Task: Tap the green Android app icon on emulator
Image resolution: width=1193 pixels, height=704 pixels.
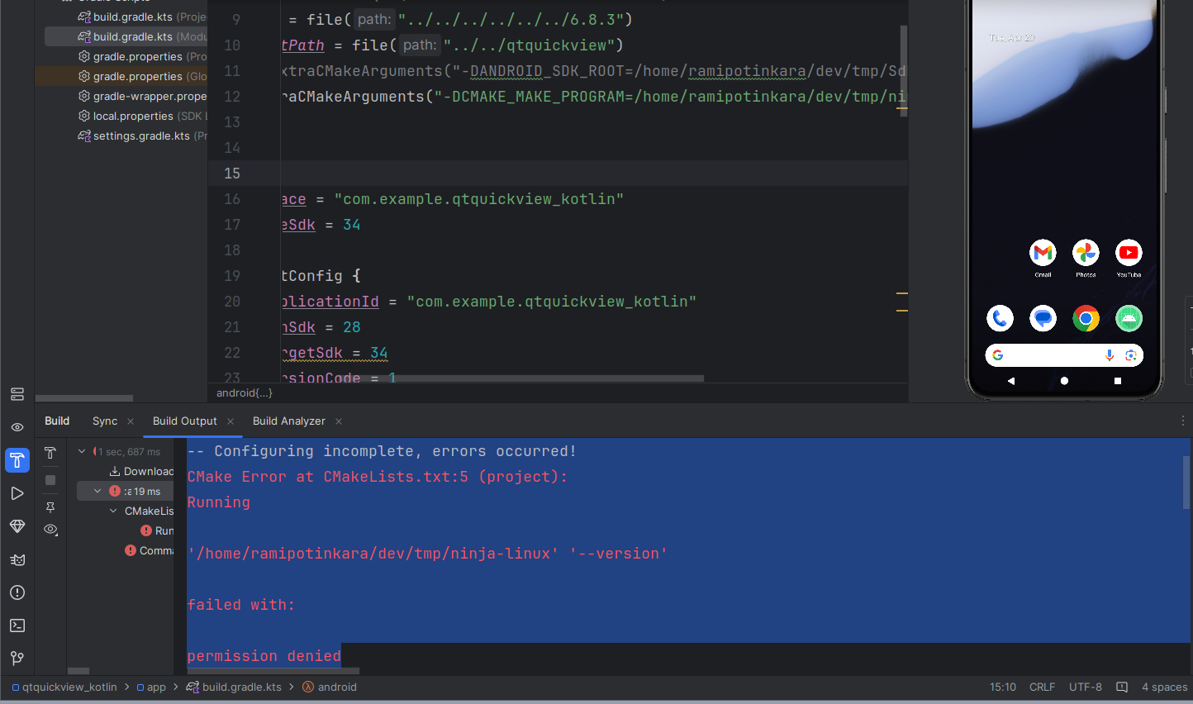Action: pos(1129,318)
